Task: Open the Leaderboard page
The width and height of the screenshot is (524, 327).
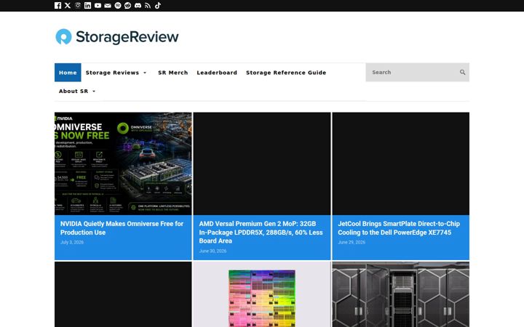Action: 217,73
